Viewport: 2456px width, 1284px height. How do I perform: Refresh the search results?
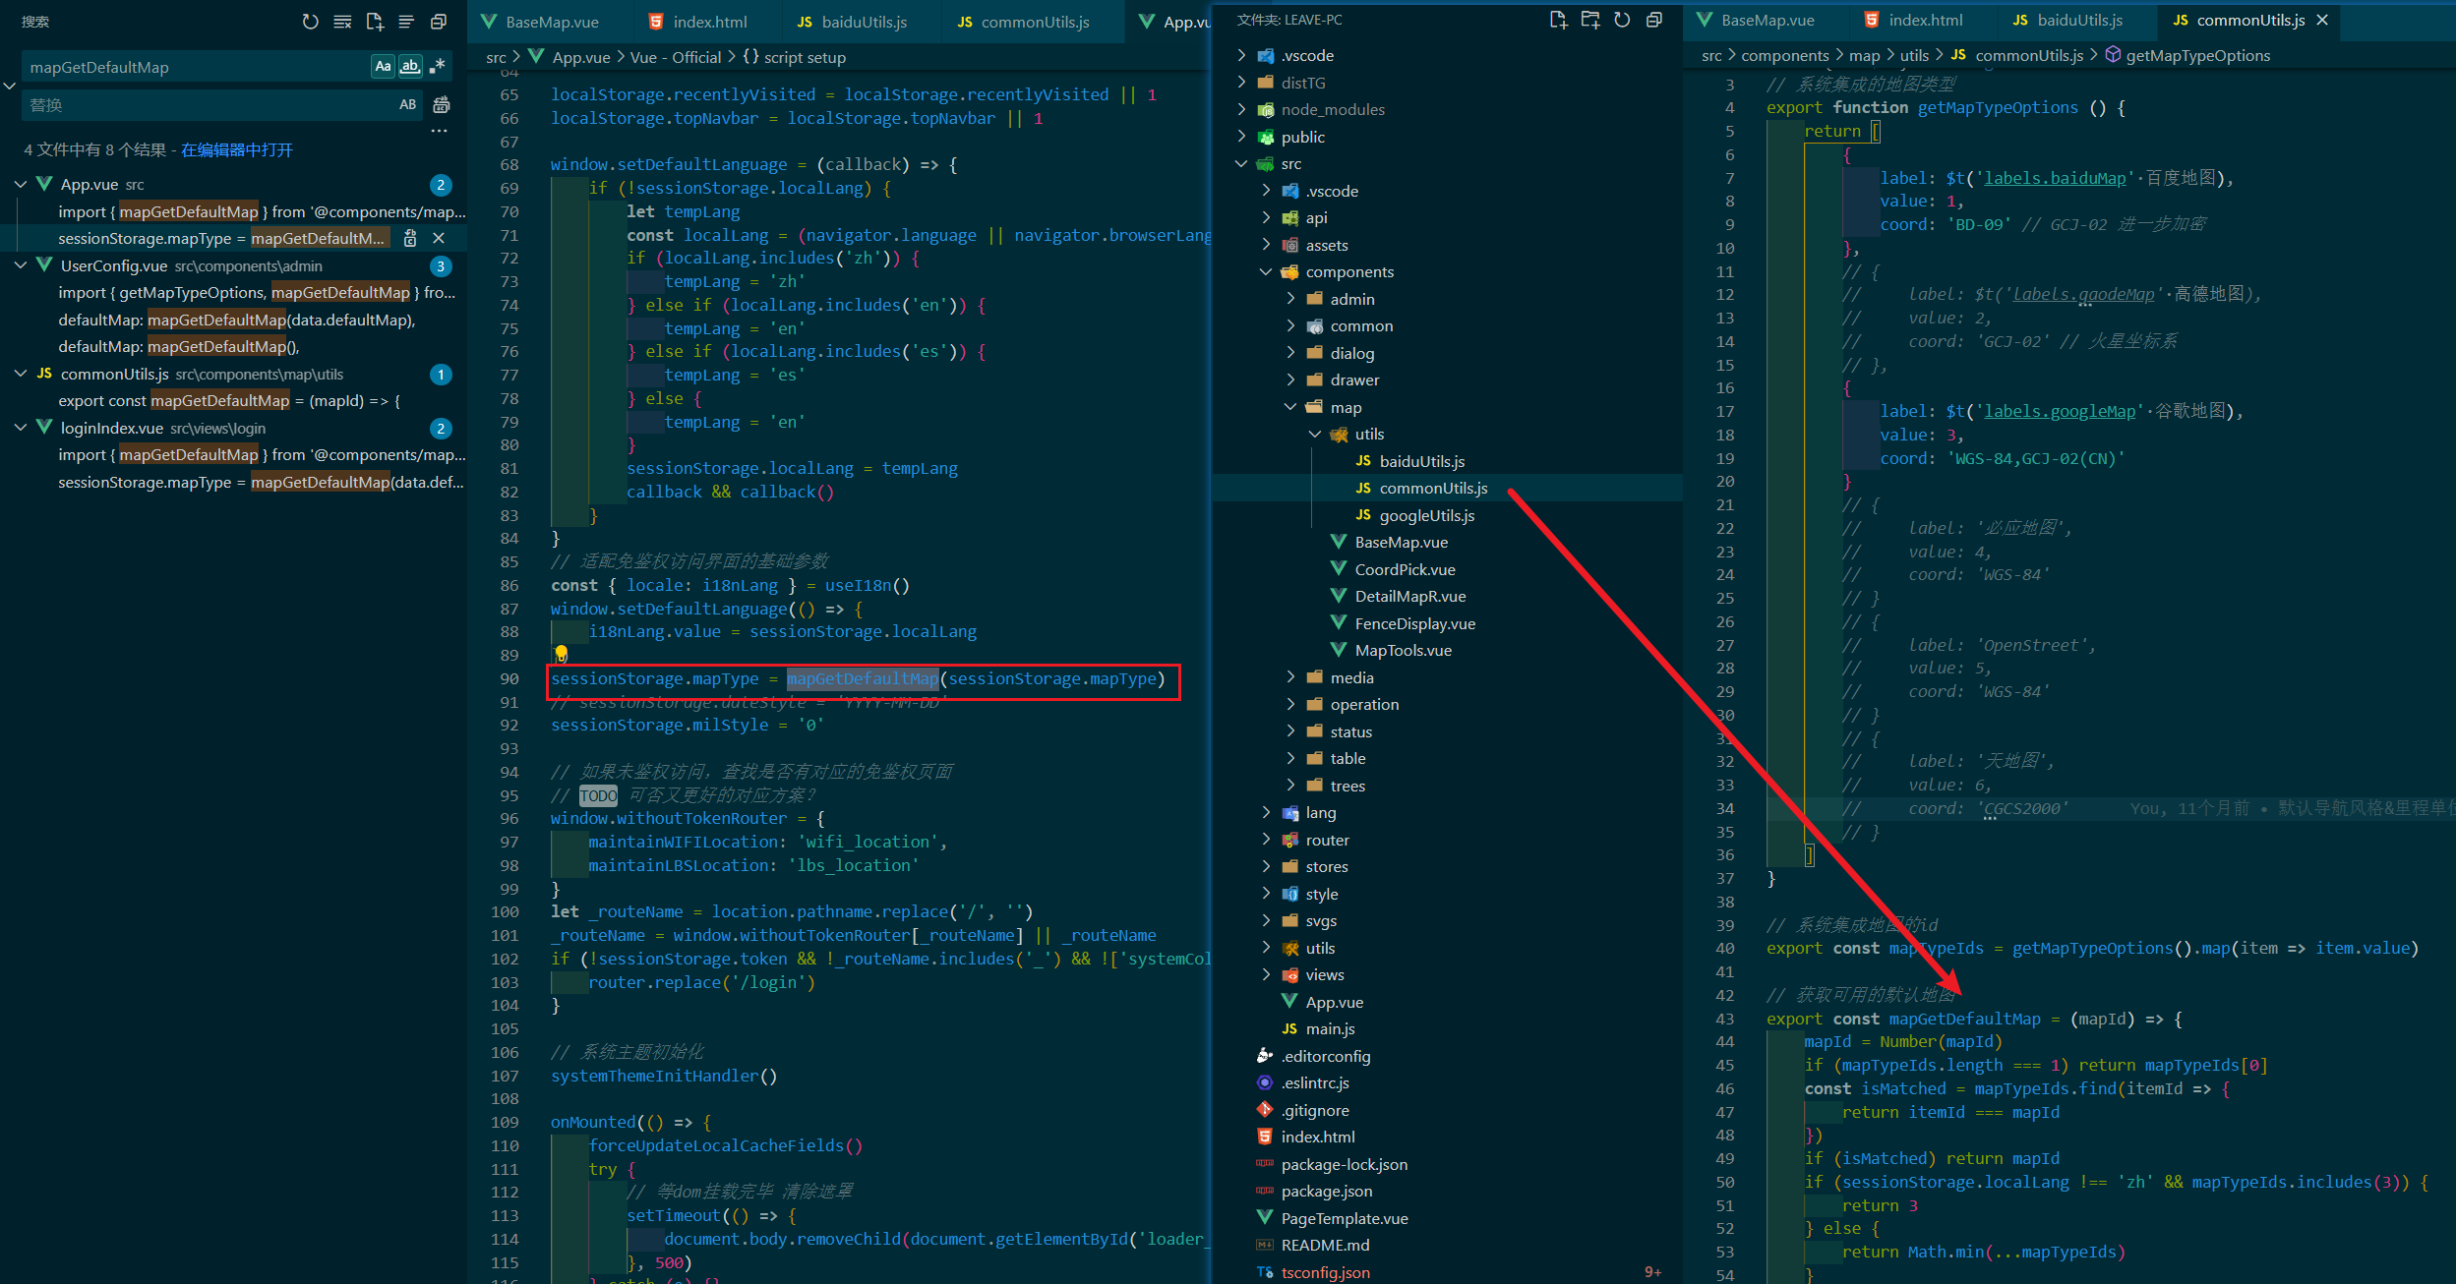point(310,21)
